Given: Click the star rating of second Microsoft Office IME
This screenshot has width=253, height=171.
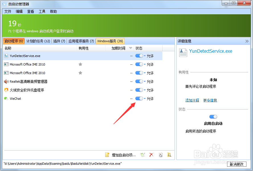Looking at the screenshot, I should [80, 73].
